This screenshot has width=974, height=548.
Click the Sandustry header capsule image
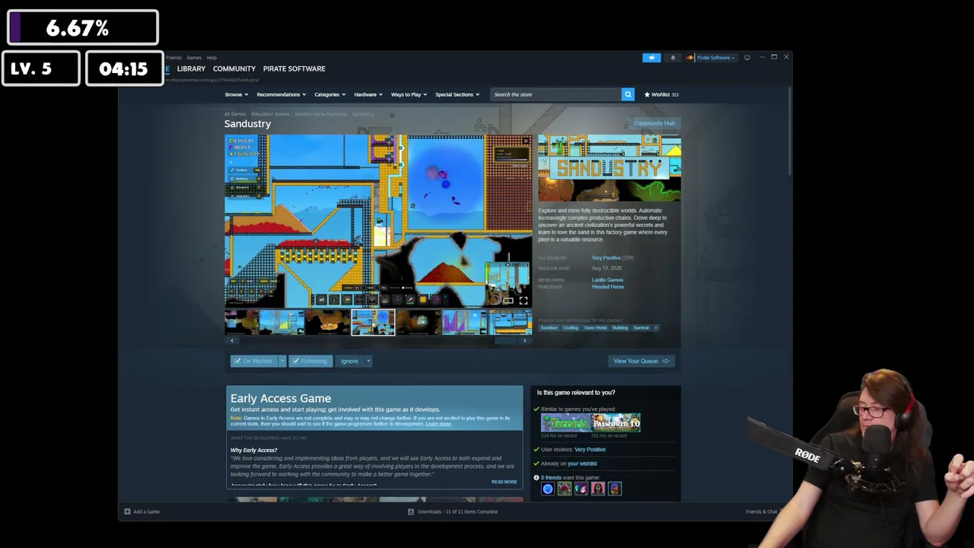(x=610, y=168)
